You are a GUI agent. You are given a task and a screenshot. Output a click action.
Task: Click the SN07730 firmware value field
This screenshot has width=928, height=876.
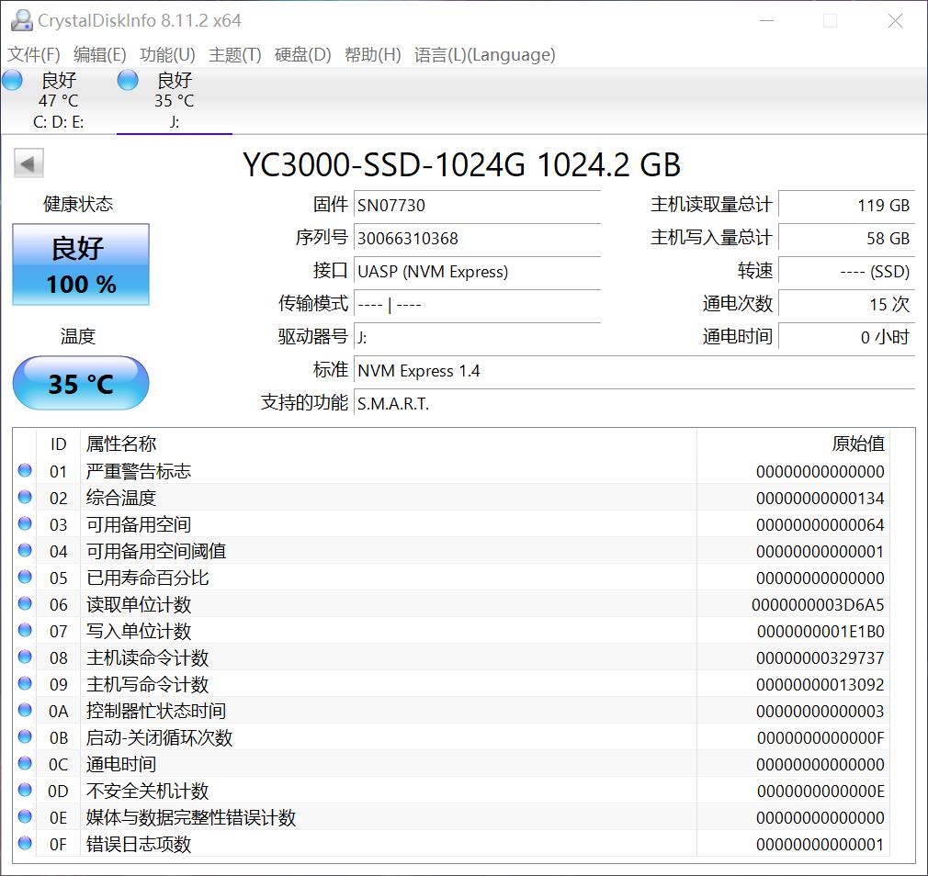478,205
